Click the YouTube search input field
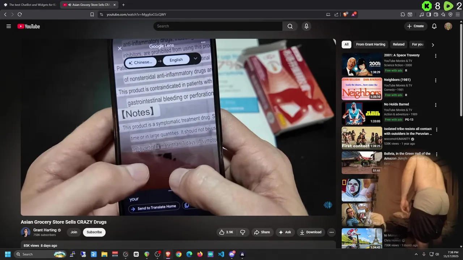Viewport: 463px width, 260px height. 218,26
